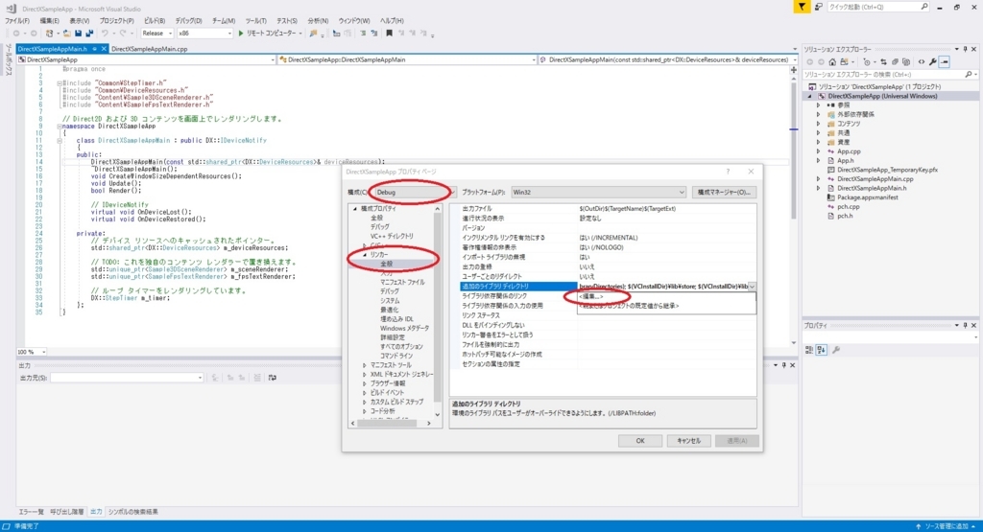Select コマンド ライン in the property tree

(x=396, y=356)
